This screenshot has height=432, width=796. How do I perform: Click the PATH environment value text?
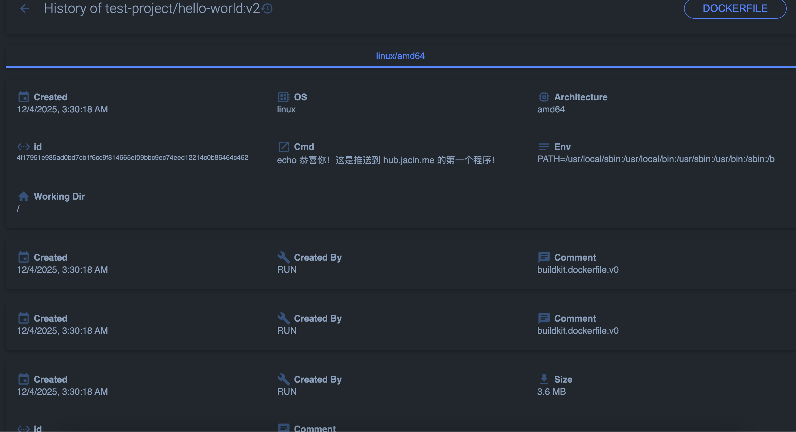(655, 159)
